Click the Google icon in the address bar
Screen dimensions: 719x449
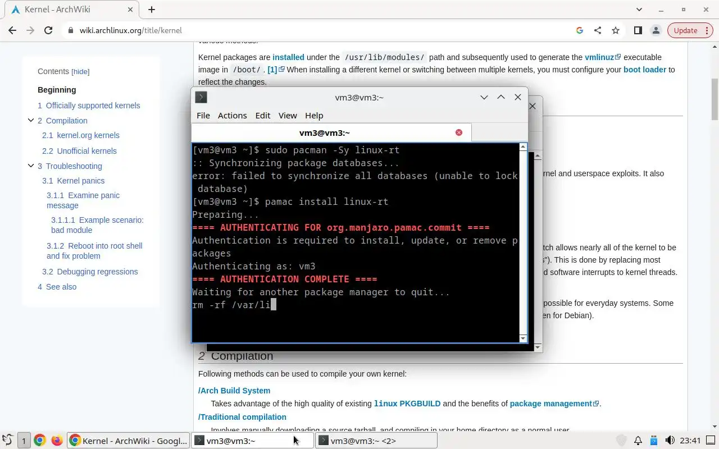580,30
